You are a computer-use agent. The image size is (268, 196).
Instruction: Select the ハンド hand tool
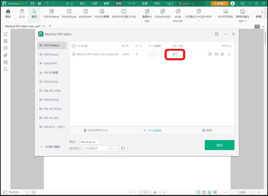pyautogui.click(x=22, y=14)
